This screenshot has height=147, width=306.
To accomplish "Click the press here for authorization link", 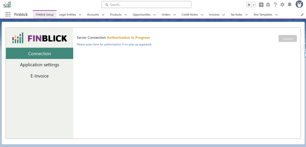I will tap(114, 44).
